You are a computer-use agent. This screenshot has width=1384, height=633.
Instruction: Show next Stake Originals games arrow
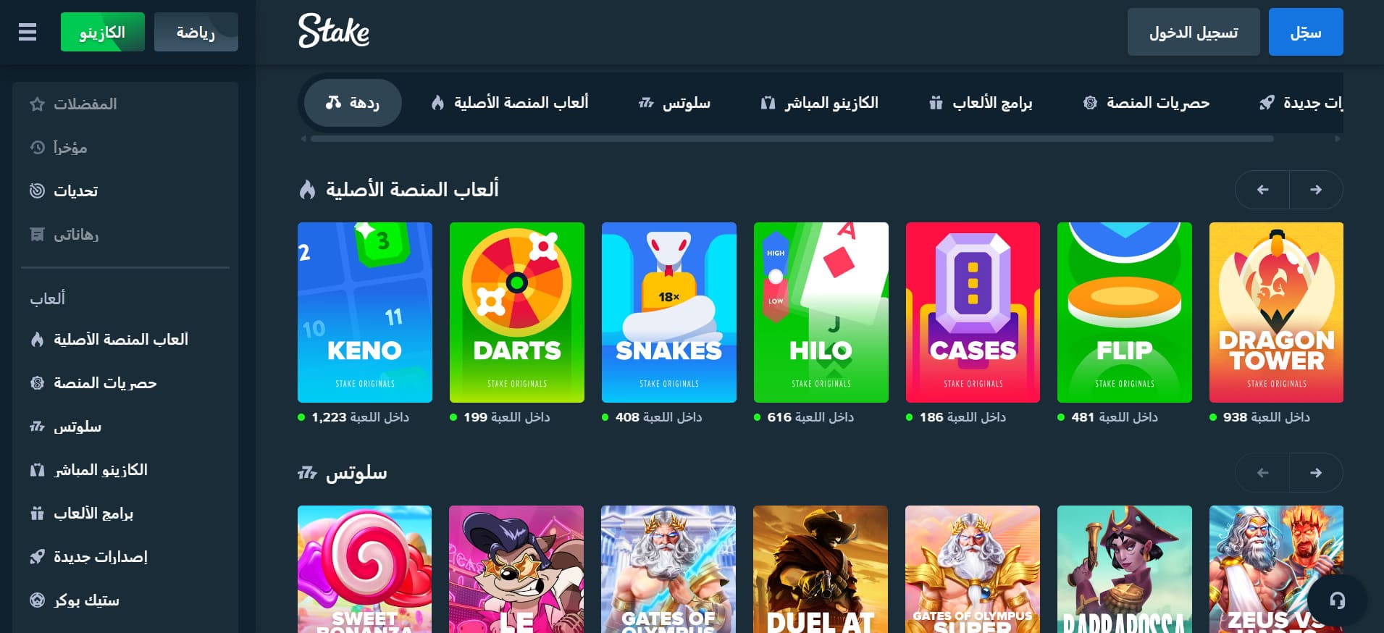point(1316,190)
